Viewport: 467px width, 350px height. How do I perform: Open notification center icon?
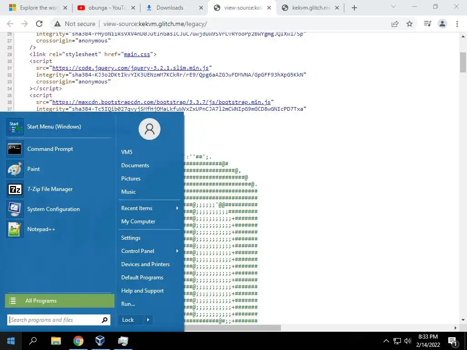coord(452,341)
